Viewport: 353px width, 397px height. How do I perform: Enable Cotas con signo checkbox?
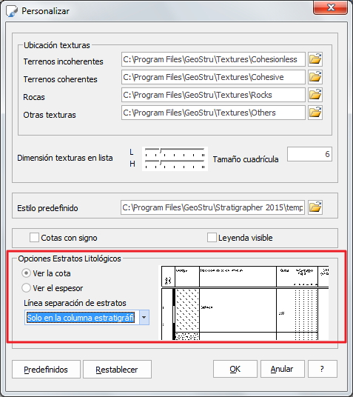tap(34, 238)
